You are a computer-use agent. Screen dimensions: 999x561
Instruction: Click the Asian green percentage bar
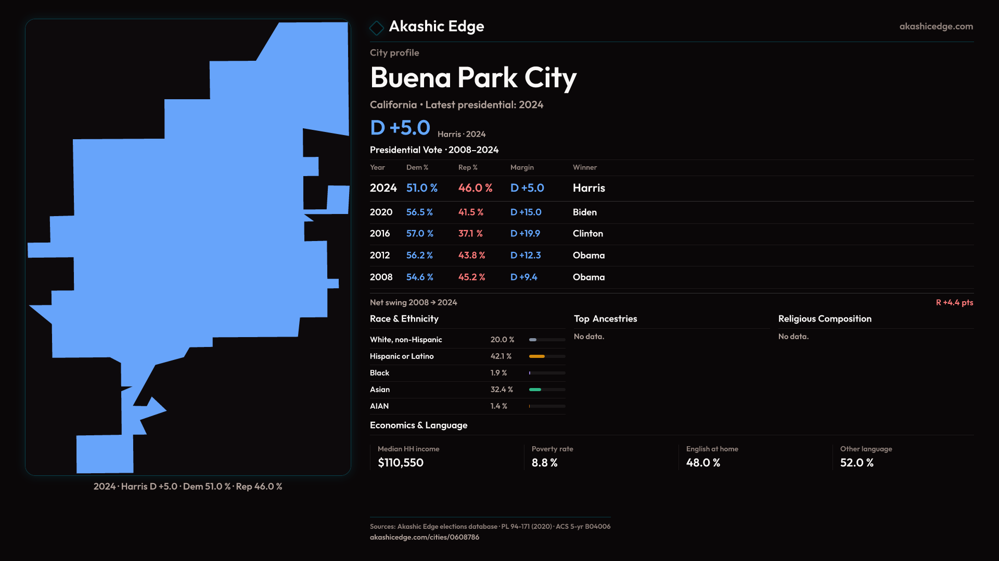click(x=535, y=390)
